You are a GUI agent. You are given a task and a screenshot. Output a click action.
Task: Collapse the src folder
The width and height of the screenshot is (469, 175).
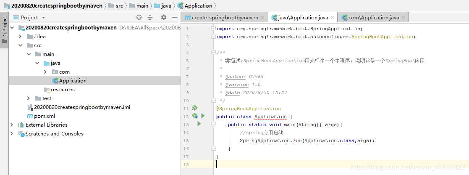point(20,45)
